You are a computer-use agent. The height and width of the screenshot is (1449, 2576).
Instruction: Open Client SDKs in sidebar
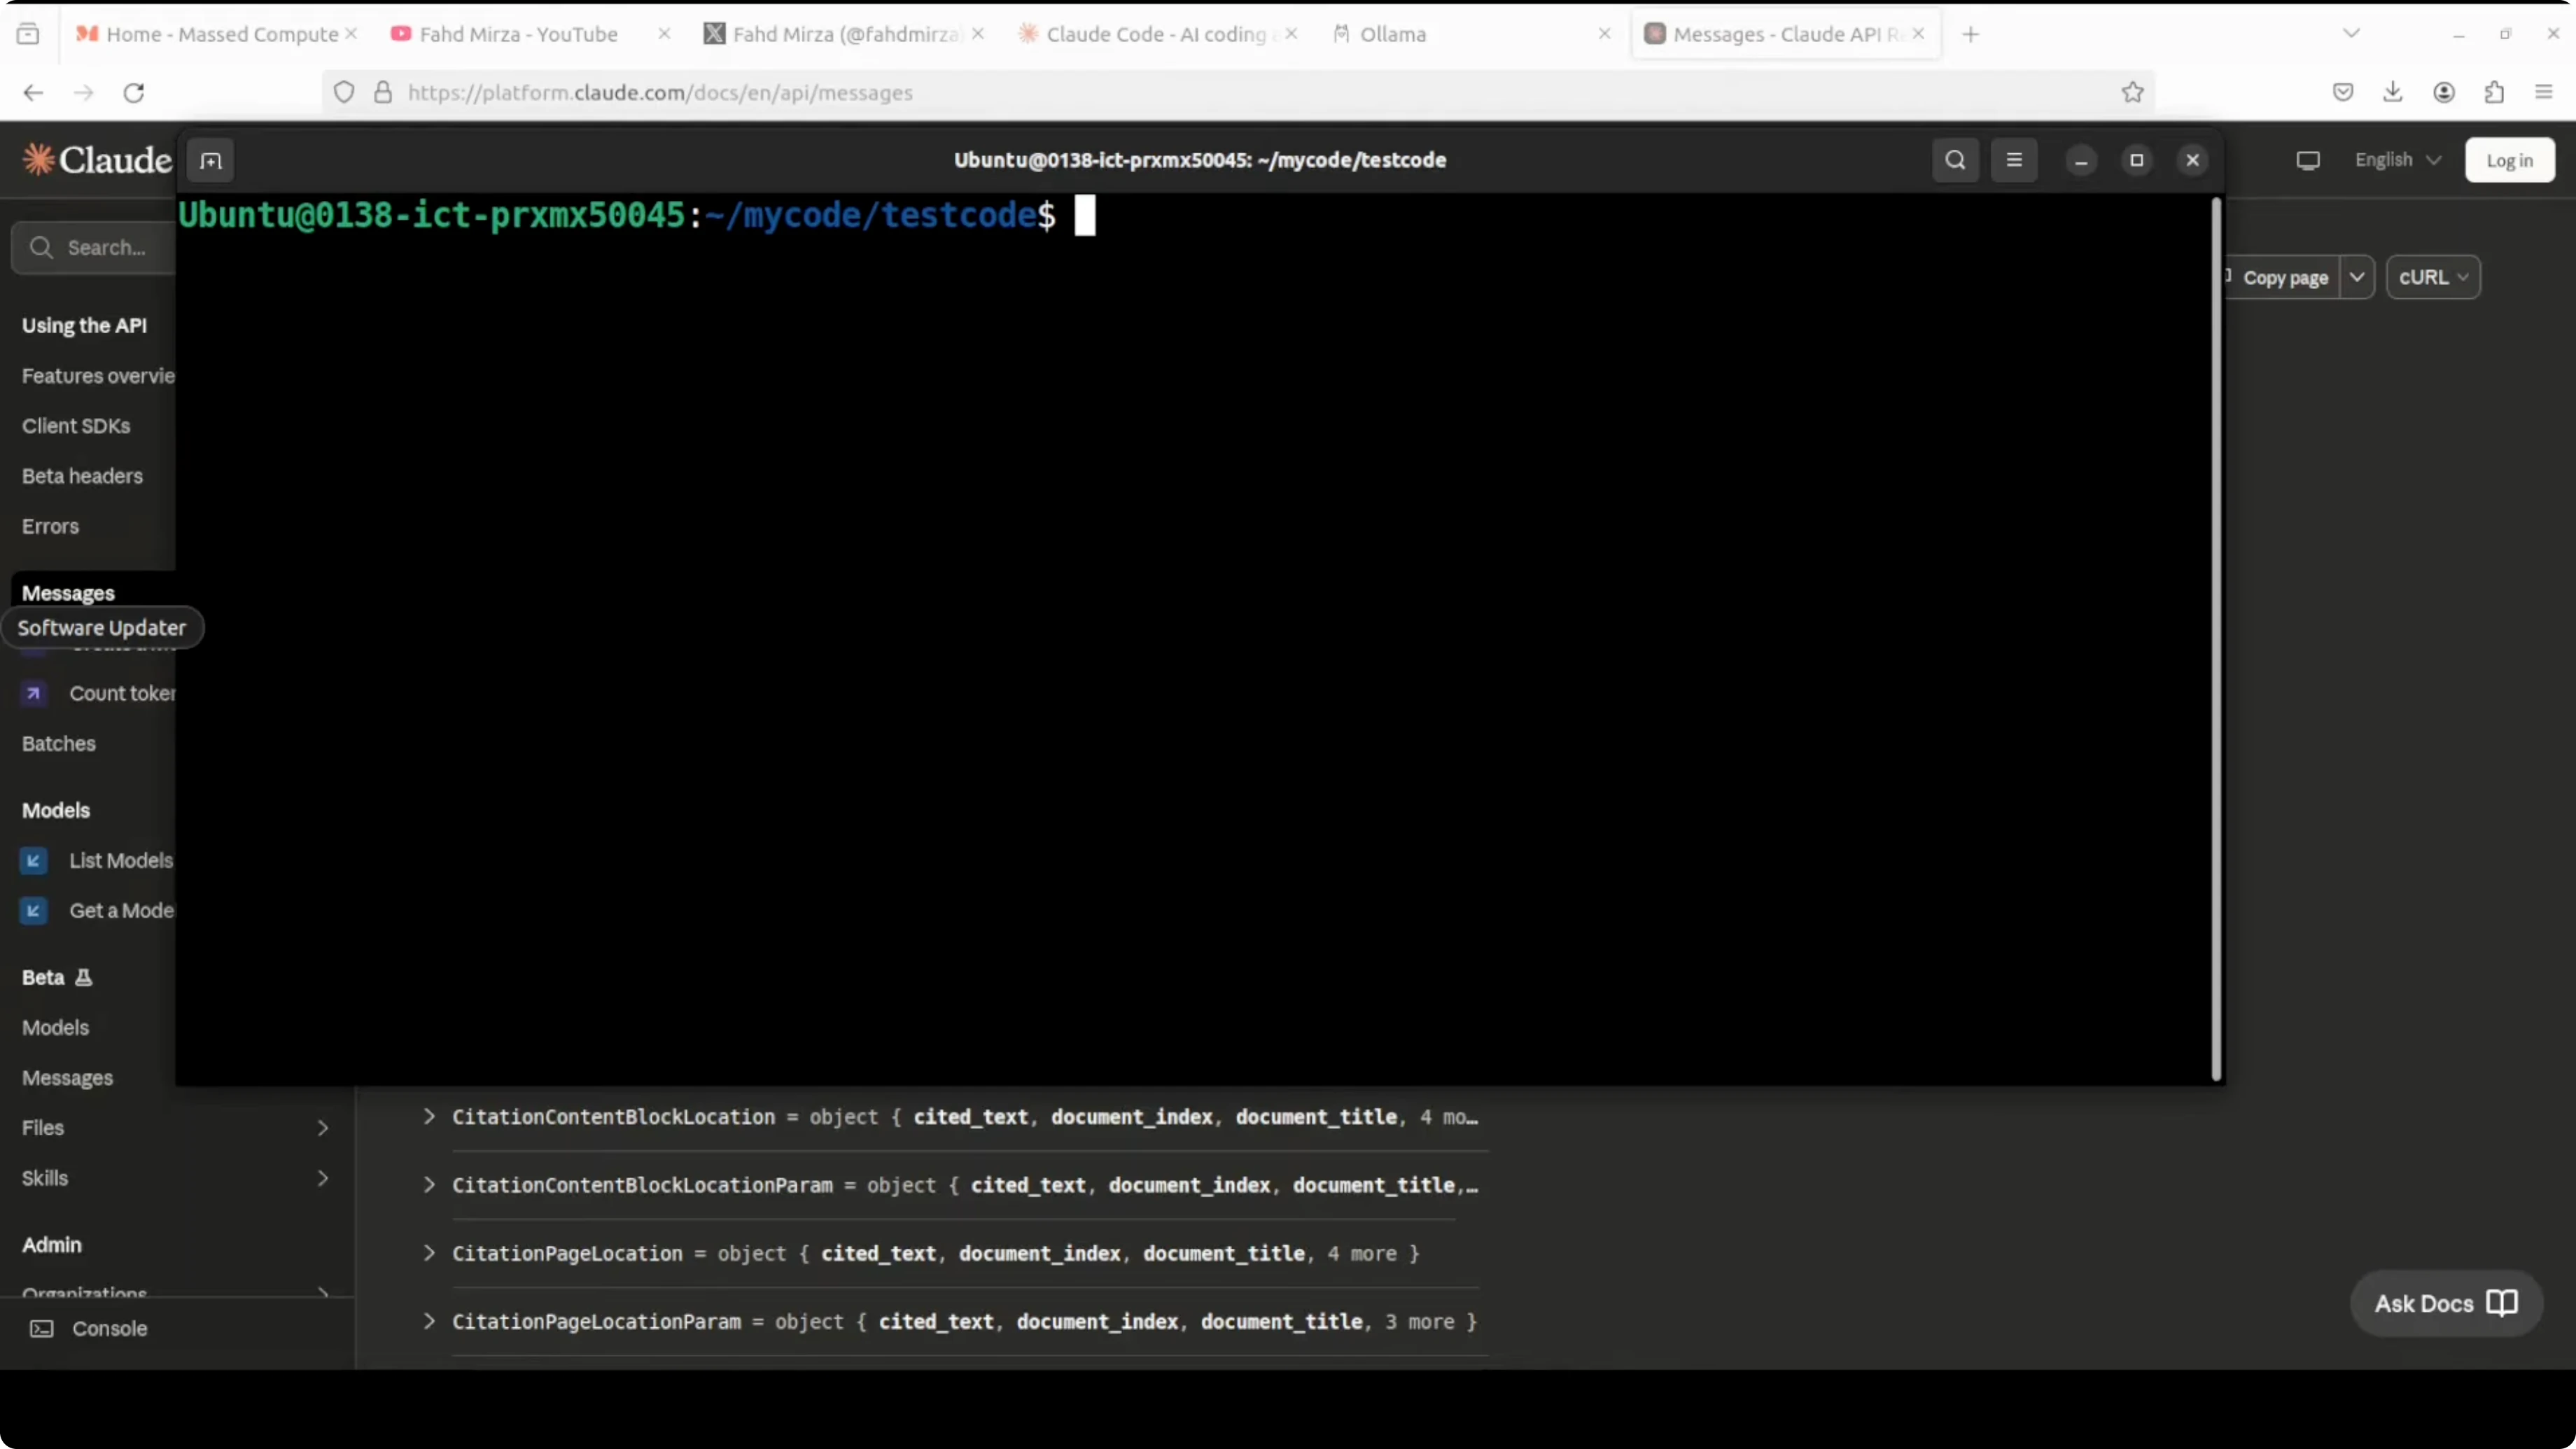[x=76, y=426]
